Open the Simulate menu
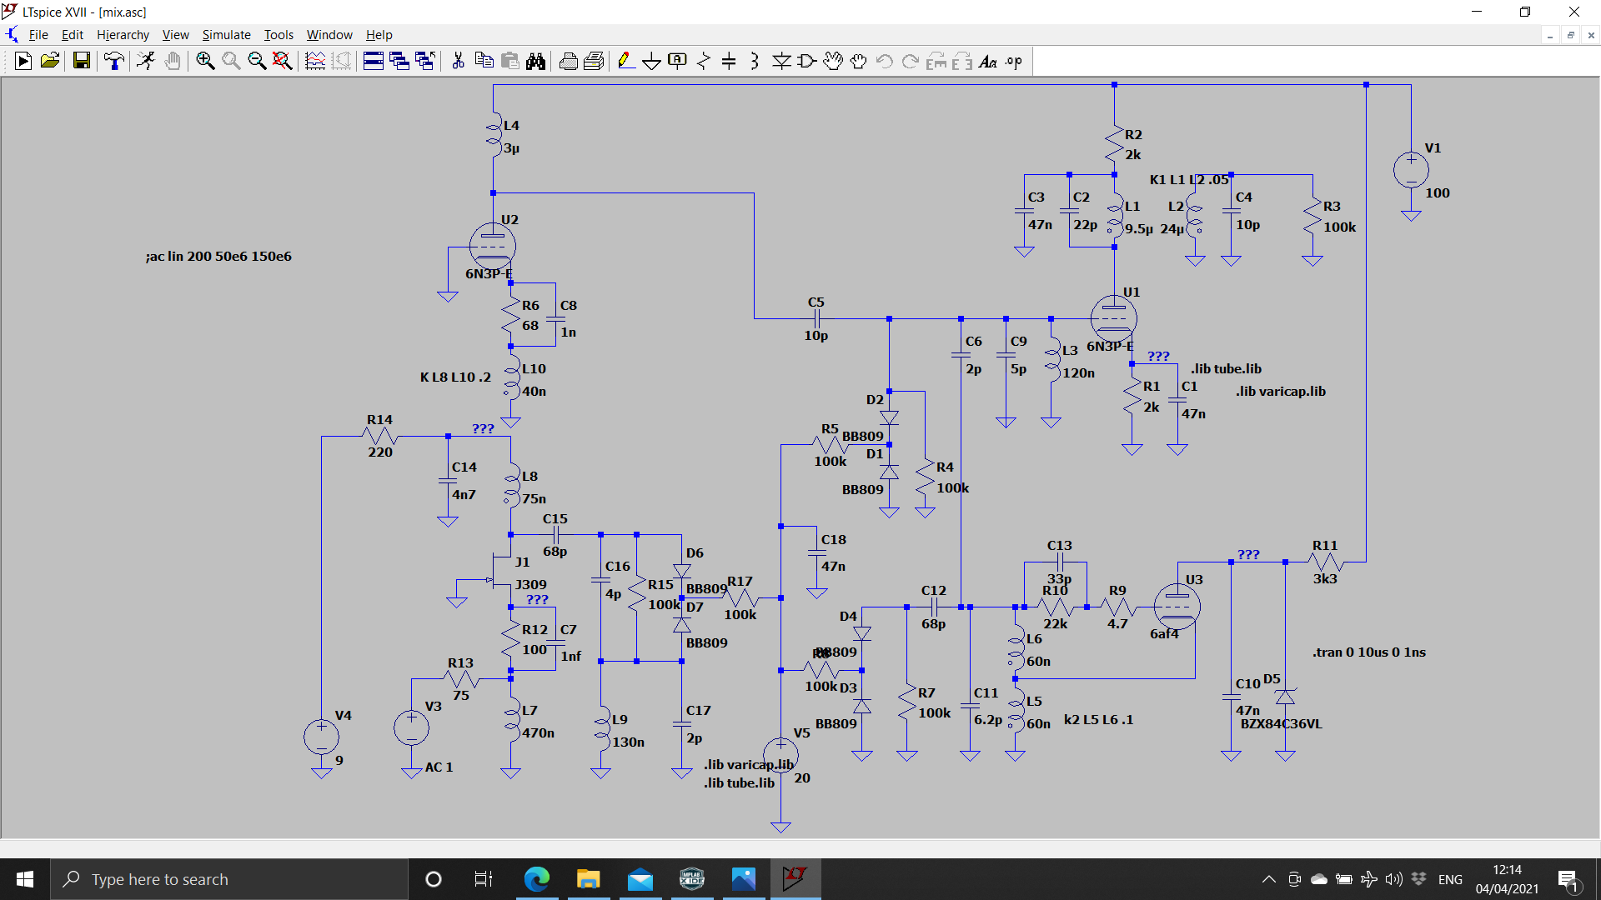This screenshot has height=900, width=1601. coord(226,34)
